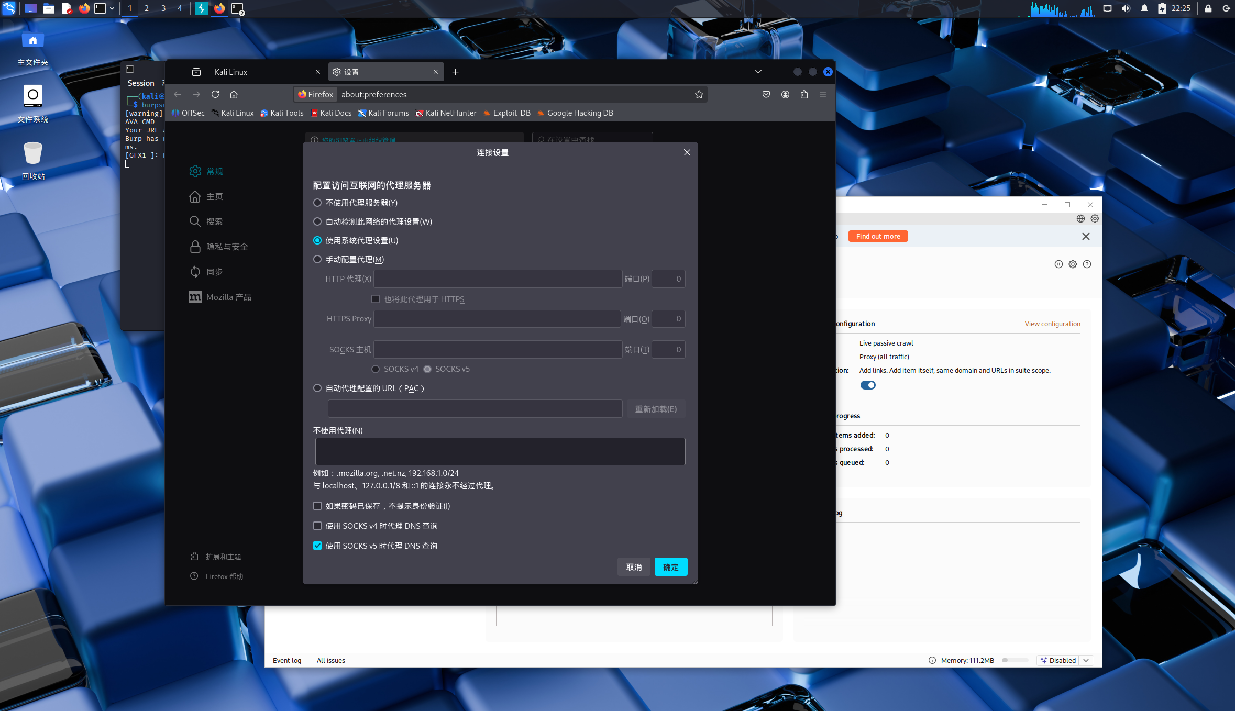Viewport: 1235px width, 711px height.
Task: Open the Privacy & Security settings section
Action: (x=227, y=247)
